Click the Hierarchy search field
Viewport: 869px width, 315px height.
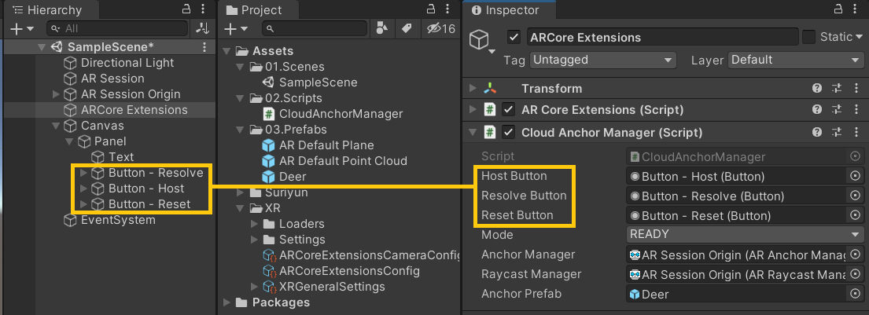click(x=117, y=28)
